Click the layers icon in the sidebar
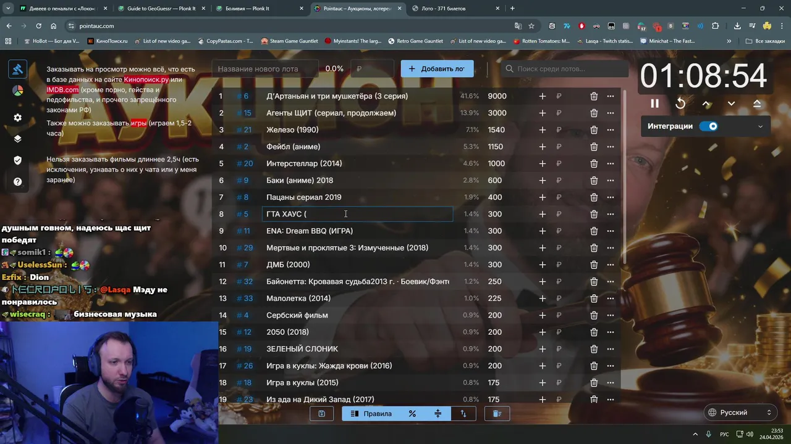The height and width of the screenshot is (444, 791). tap(17, 139)
